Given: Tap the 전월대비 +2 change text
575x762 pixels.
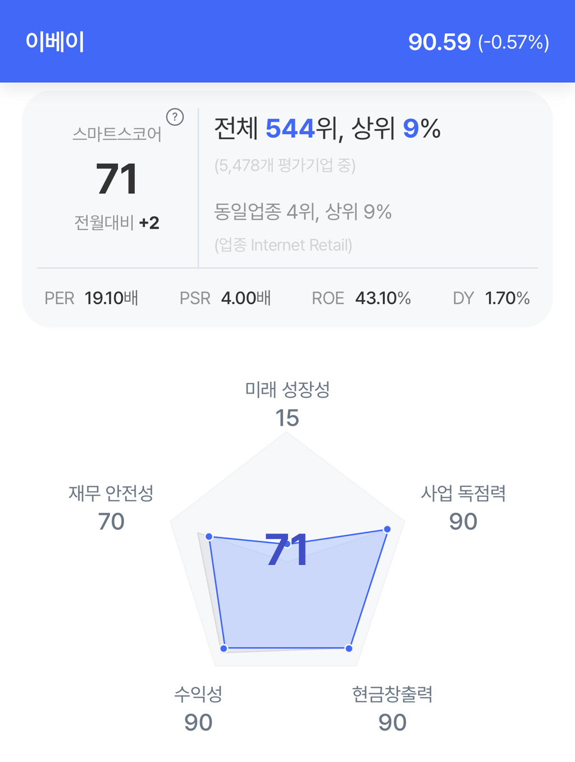Looking at the screenshot, I should [x=117, y=223].
